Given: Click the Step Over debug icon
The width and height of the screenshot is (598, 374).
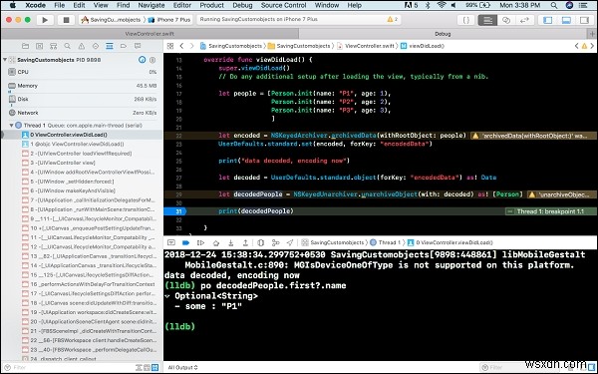Looking at the screenshot, I should (216, 242).
